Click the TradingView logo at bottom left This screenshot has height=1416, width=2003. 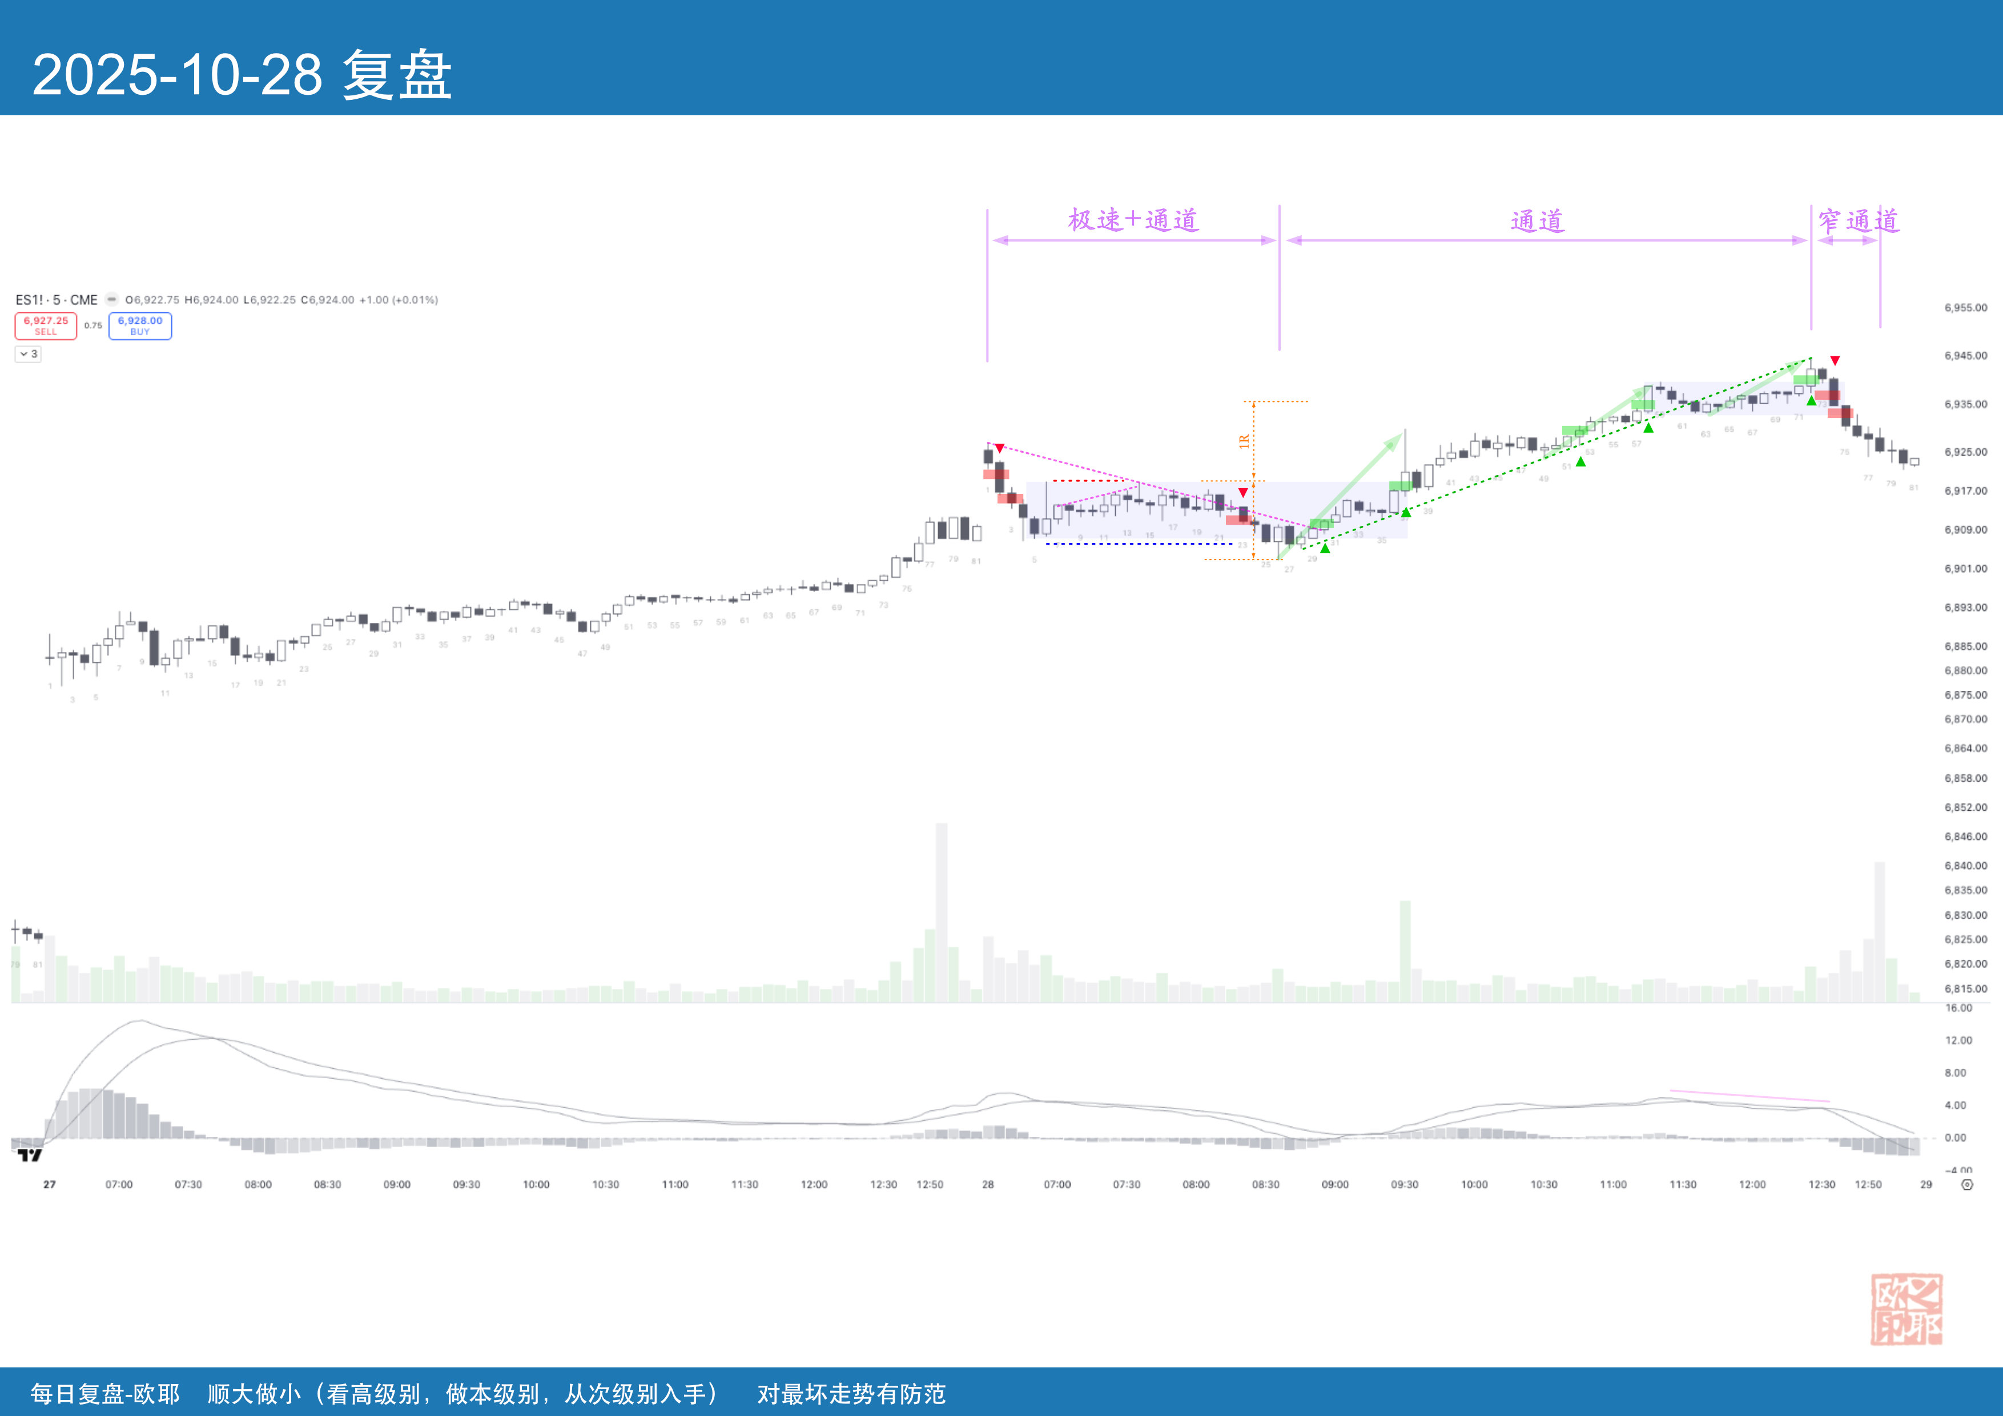pos(30,1155)
